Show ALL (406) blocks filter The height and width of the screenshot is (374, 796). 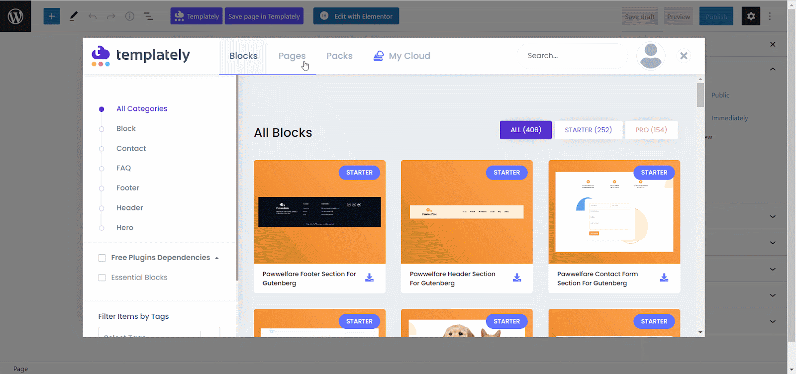coord(526,130)
